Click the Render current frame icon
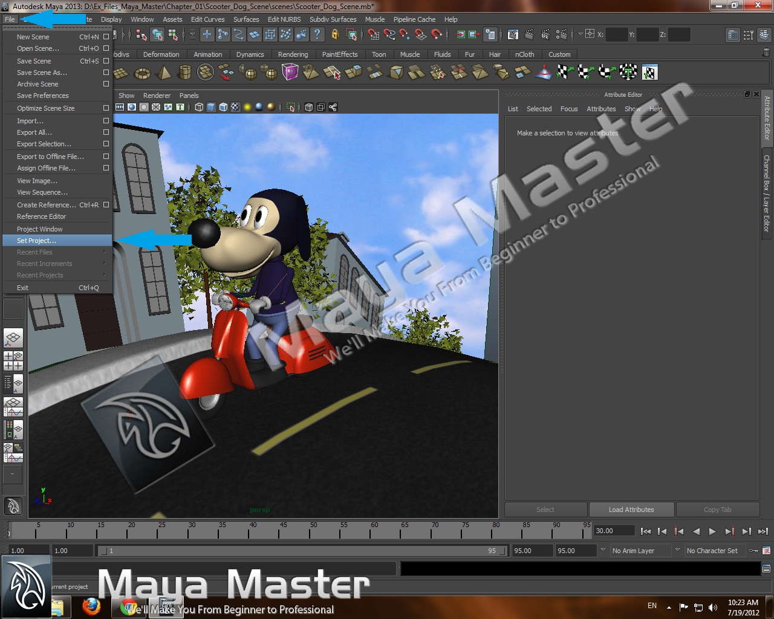This screenshot has width=774, height=619. click(x=530, y=34)
